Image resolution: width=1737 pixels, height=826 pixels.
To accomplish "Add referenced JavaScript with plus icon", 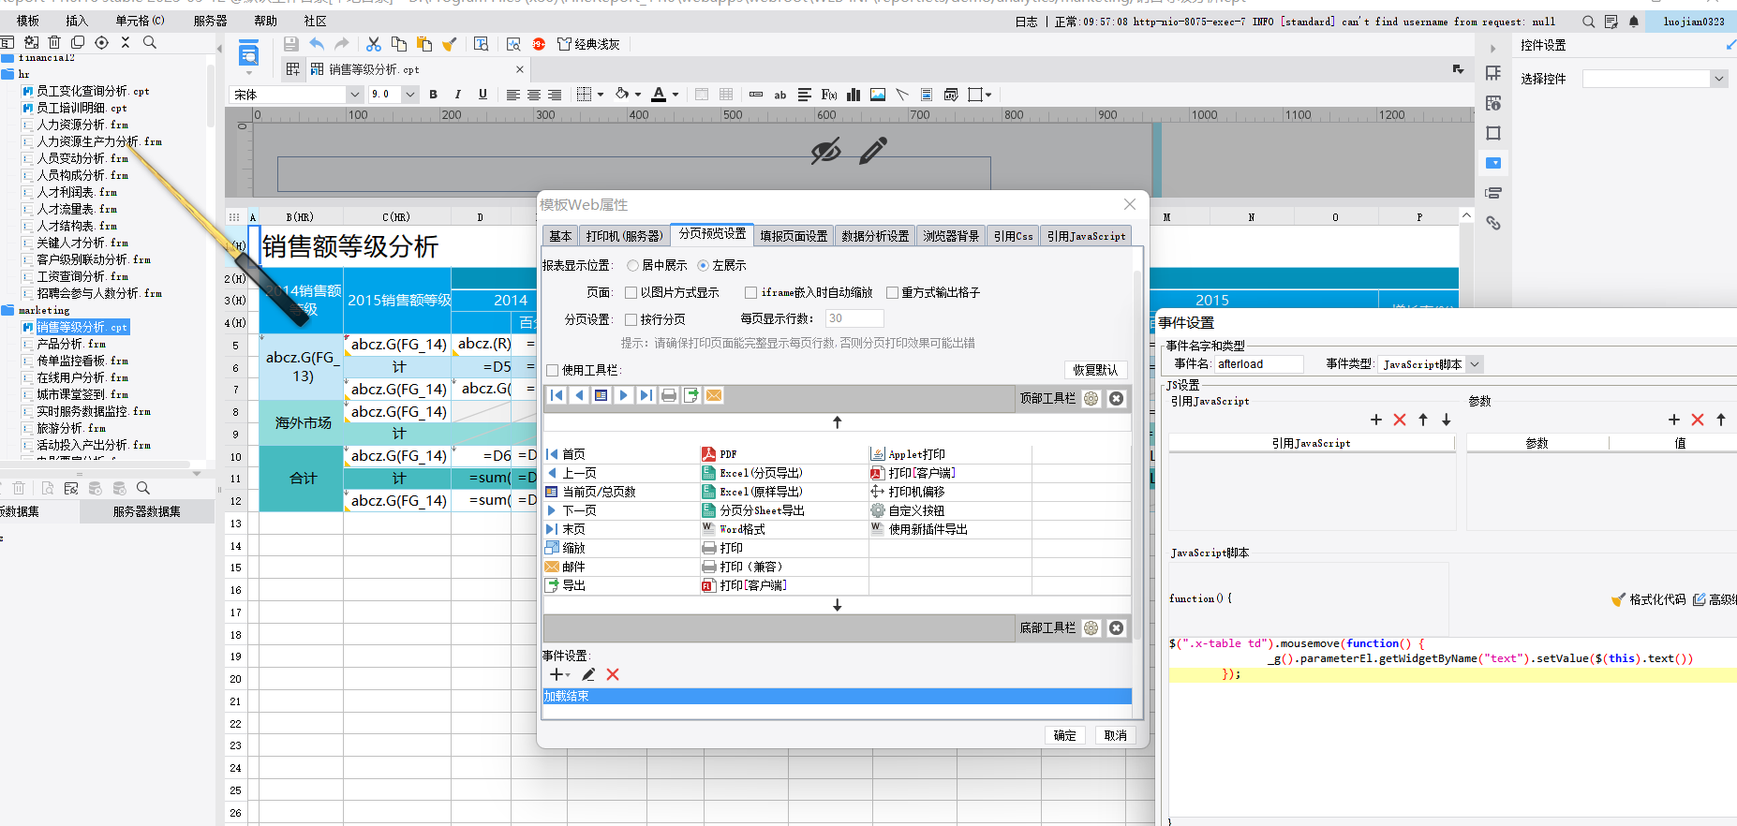I will (x=1376, y=420).
